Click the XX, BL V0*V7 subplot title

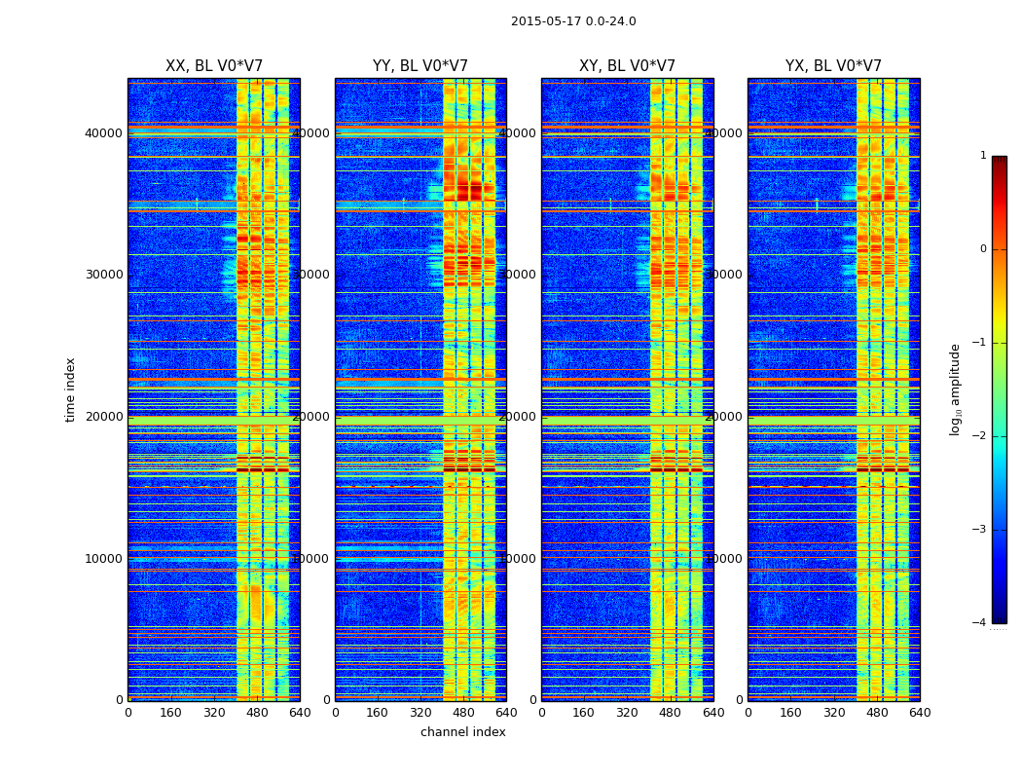pos(214,66)
